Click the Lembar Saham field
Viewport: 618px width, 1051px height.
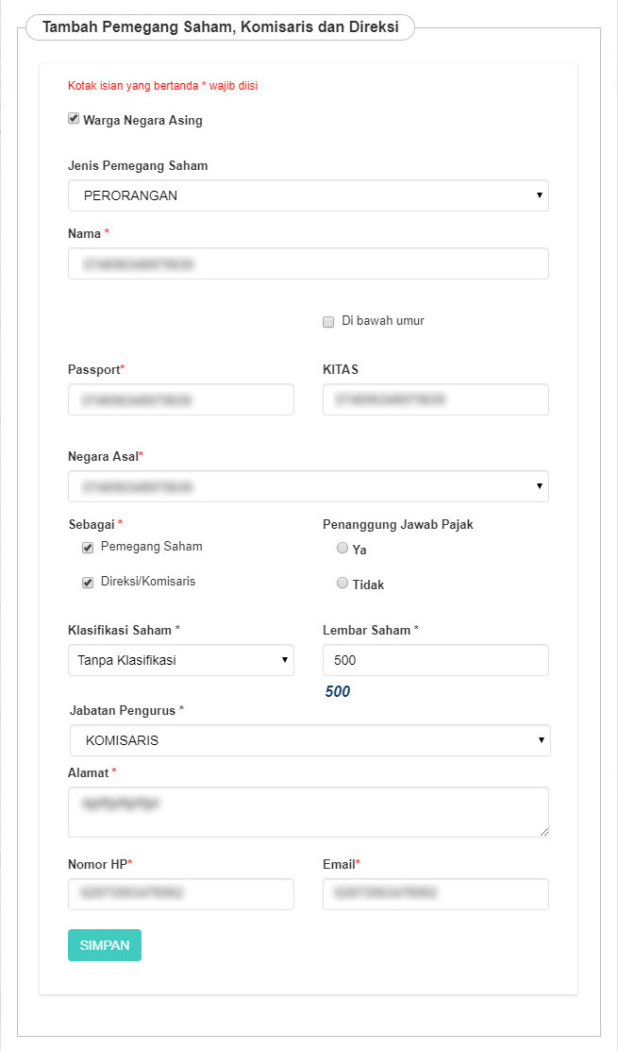[x=435, y=660]
